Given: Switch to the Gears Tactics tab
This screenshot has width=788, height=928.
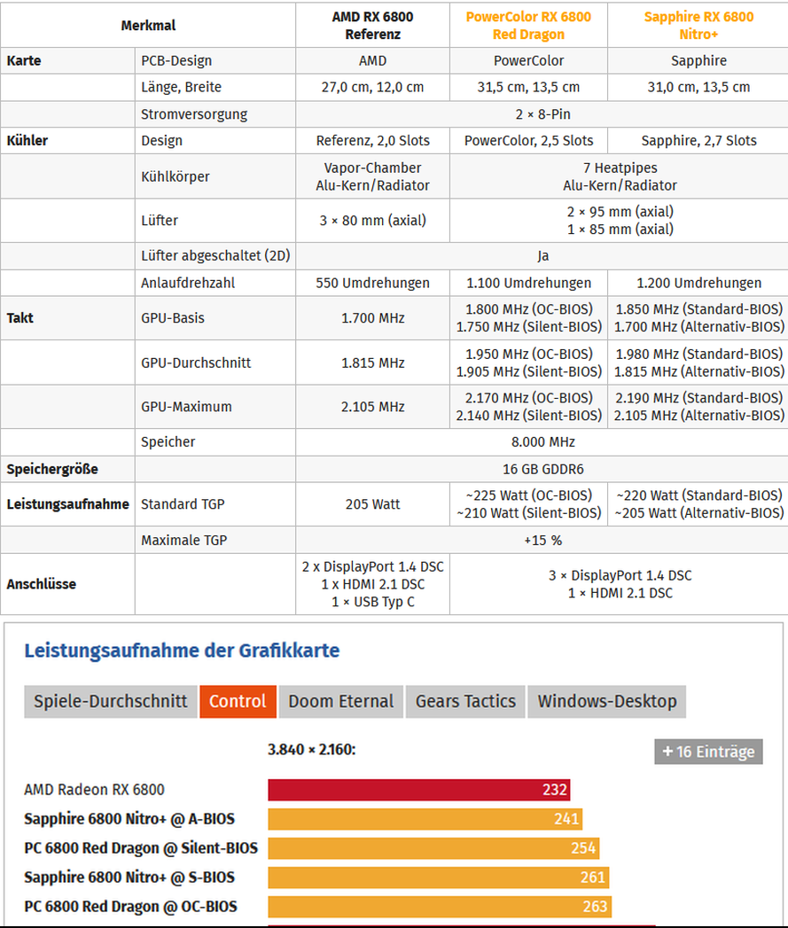Looking at the screenshot, I should tap(465, 701).
